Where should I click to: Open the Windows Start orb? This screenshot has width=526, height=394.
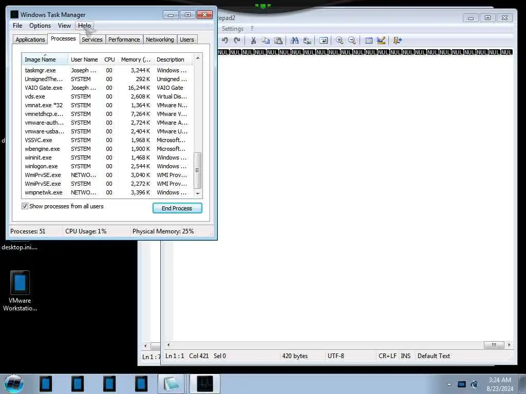14,384
